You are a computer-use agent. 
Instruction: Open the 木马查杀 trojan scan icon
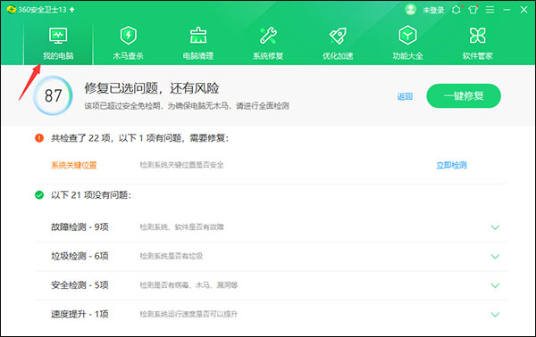click(128, 36)
